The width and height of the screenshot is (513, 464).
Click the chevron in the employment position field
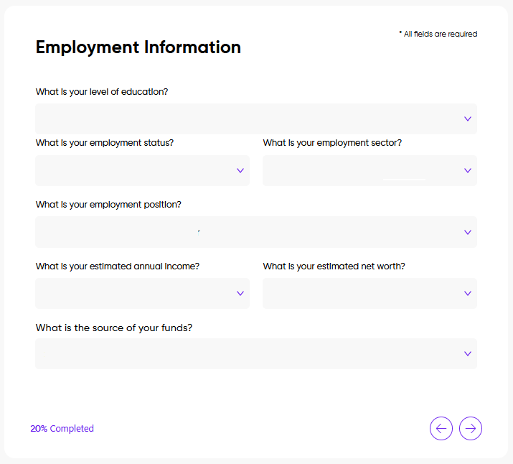468,232
